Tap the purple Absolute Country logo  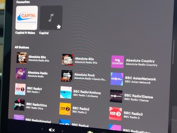tap(117, 62)
